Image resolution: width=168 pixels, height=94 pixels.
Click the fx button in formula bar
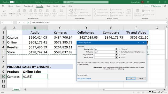coord(28,23)
